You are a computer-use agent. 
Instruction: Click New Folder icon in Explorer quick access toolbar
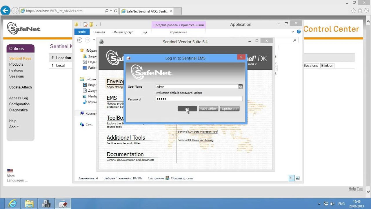[91, 24]
